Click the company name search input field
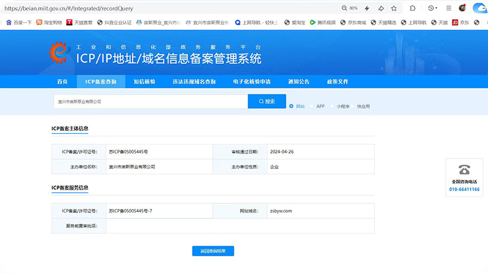Screen dimensions: 488x274 (x=151, y=101)
